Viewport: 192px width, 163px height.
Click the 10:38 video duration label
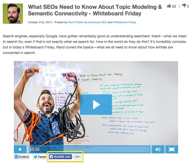coord(35,150)
